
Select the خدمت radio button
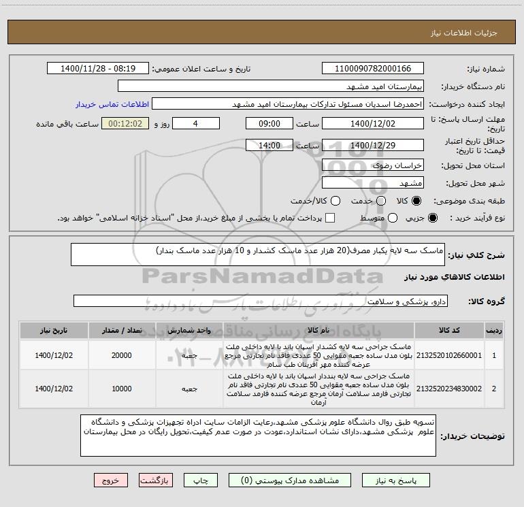(381, 201)
